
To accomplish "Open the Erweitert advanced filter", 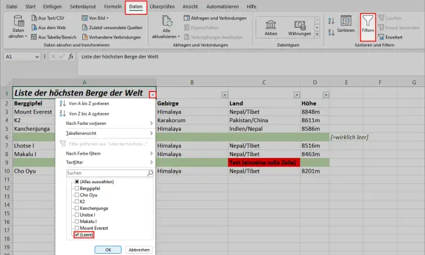I will pyautogui.click(x=390, y=37).
